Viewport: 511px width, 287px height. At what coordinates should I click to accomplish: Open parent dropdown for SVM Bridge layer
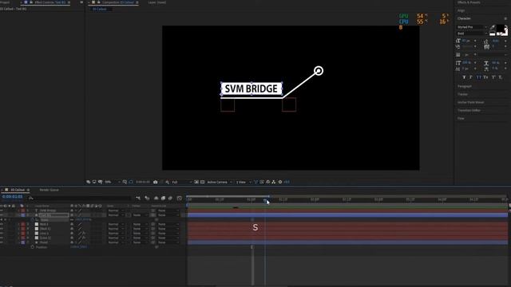tap(168, 210)
